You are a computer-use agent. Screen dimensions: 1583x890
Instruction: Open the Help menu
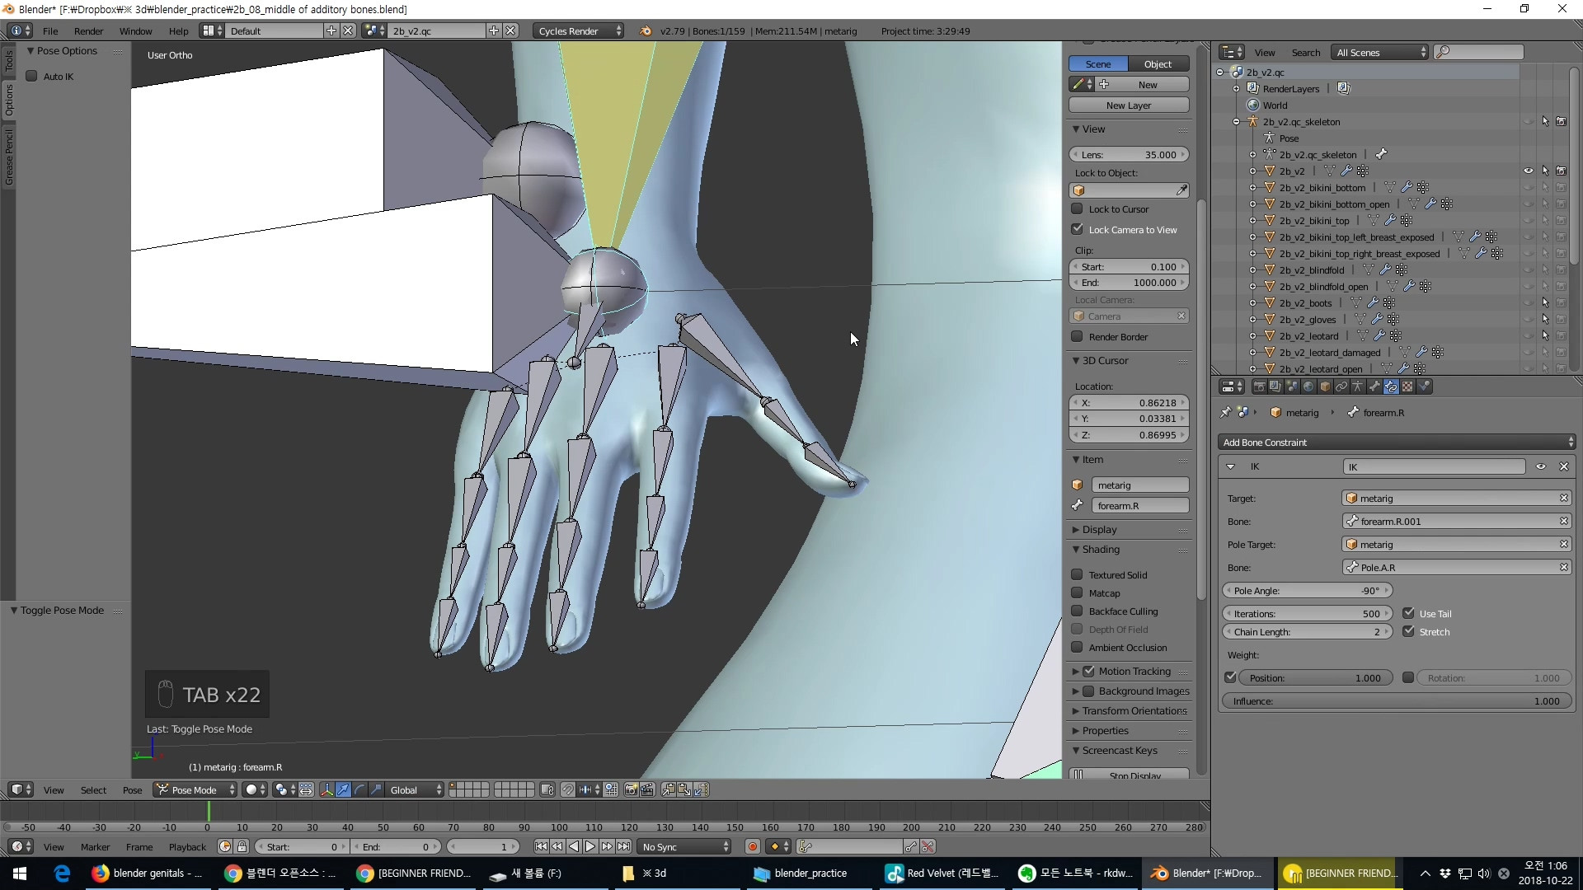tap(178, 30)
